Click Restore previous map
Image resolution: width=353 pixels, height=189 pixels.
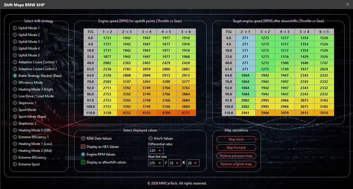(x=236, y=156)
